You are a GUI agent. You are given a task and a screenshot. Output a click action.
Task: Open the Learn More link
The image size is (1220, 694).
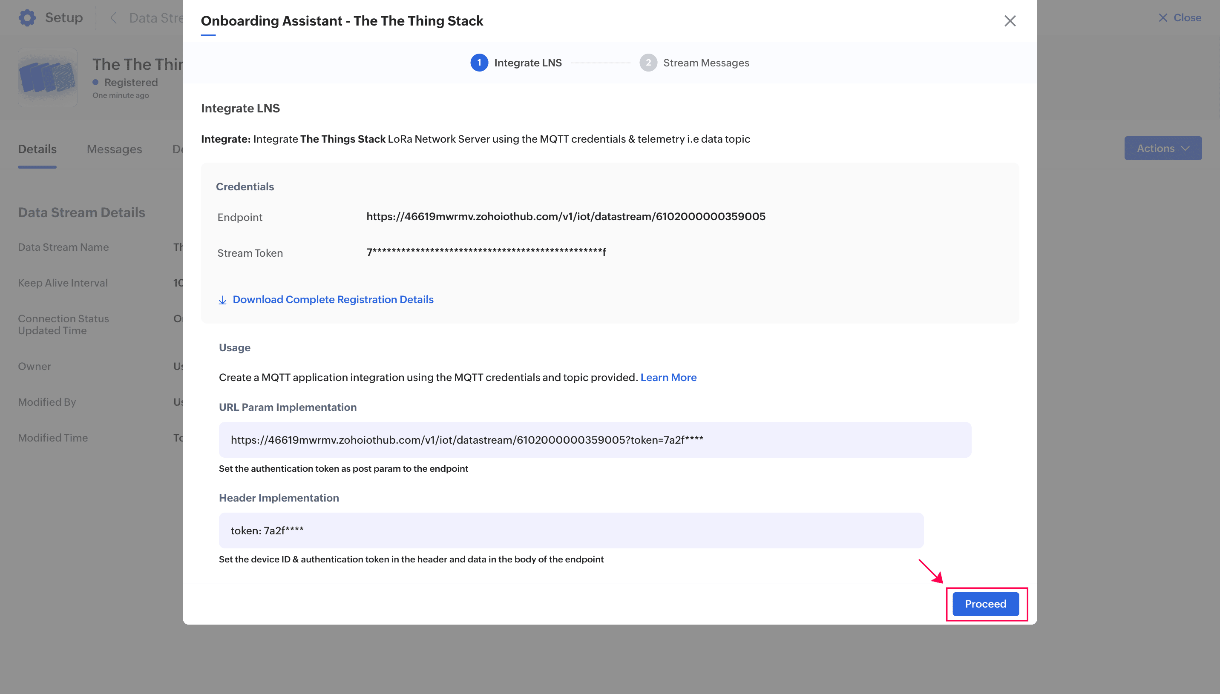point(668,377)
